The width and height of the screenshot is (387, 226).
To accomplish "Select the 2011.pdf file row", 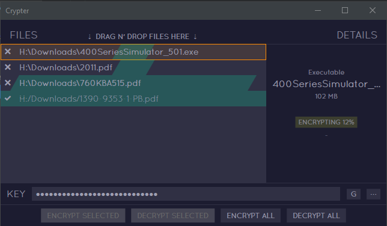I will [x=133, y=67].
